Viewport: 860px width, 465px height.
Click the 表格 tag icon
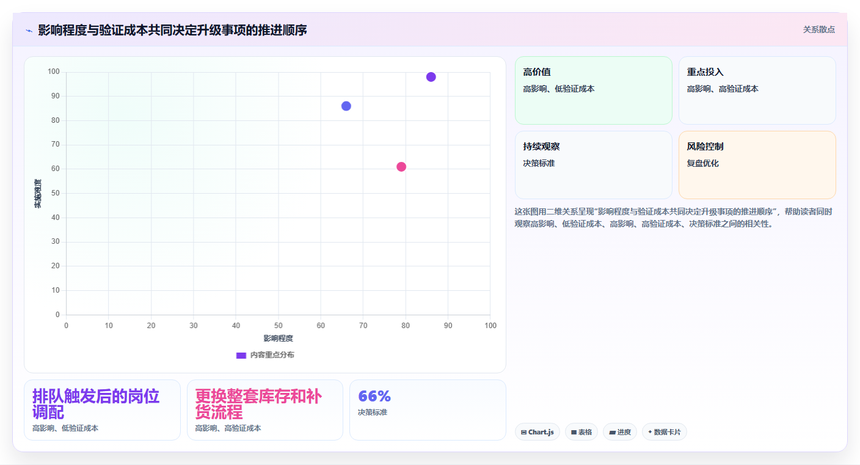click(574, 432)
